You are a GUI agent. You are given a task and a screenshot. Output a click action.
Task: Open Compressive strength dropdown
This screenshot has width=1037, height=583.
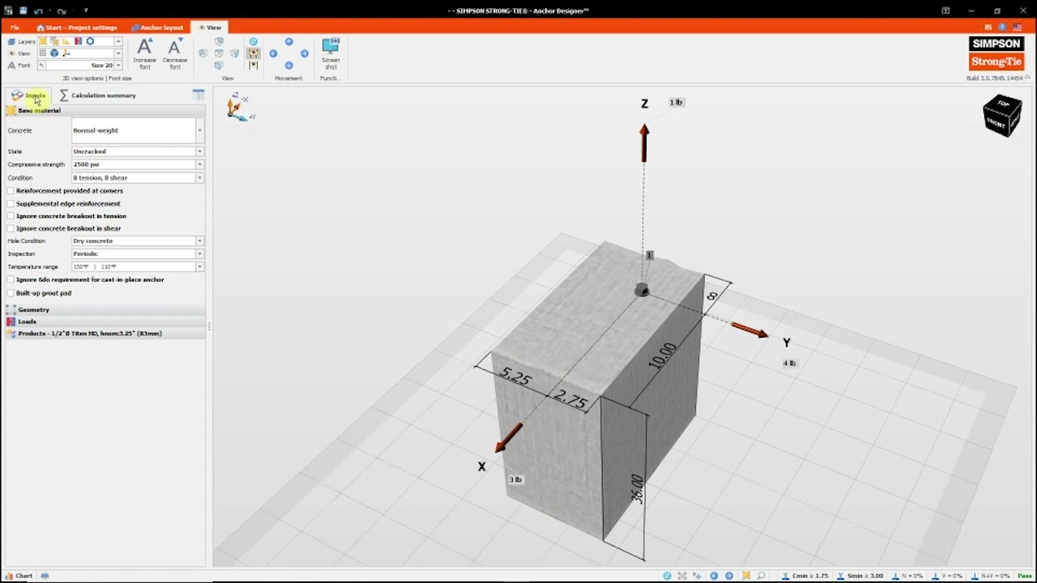point(199,164)
